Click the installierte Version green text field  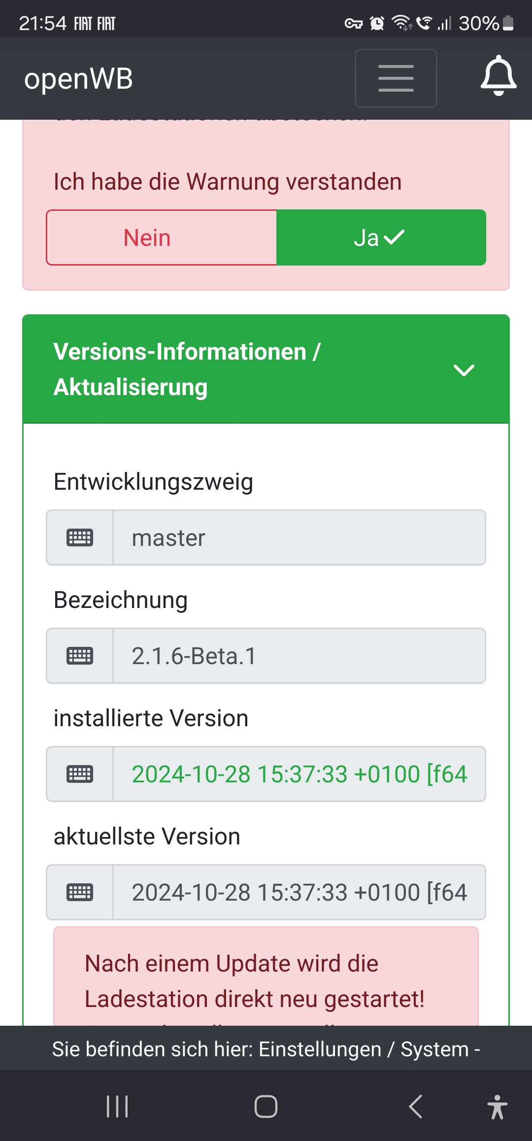[299, 774]
